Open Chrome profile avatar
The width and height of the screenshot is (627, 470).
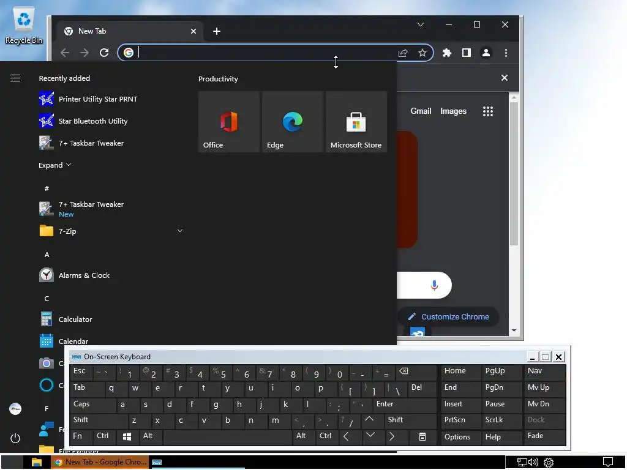pos(486,53)
